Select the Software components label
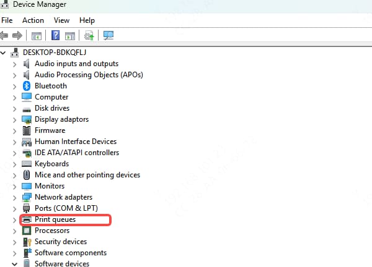The image size is (372, 267). coord(71,253)
